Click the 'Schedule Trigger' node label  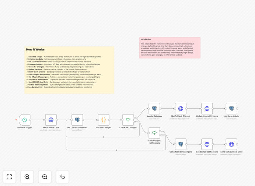click(25, 127)
